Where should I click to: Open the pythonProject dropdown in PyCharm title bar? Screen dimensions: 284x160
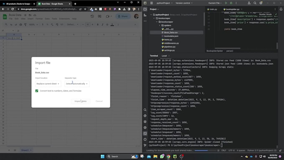point(165,3)
